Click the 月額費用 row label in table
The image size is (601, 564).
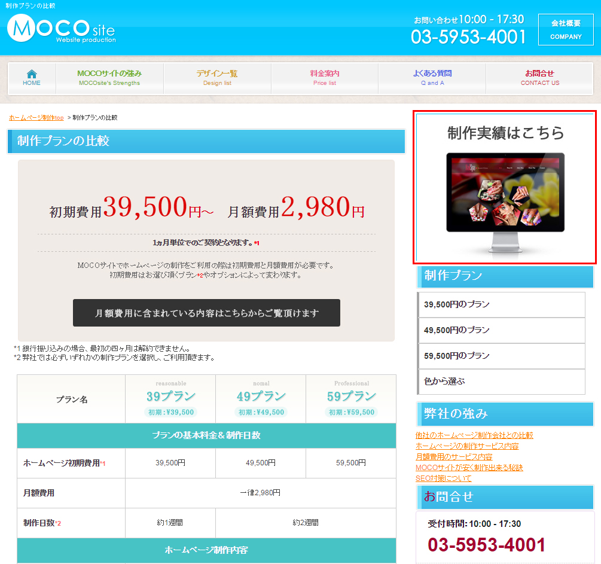[39, 493]
